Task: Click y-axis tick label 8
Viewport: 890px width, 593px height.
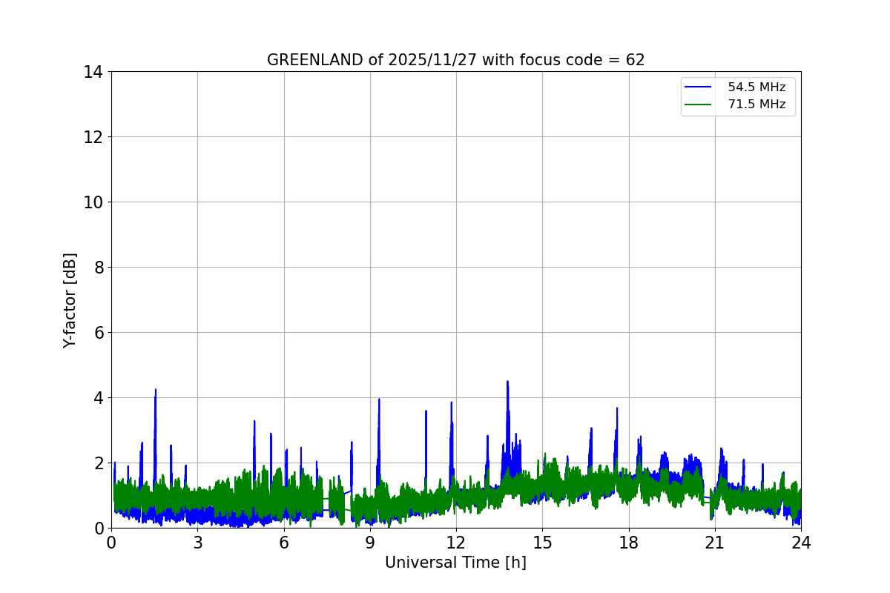Action: (99, 268)
